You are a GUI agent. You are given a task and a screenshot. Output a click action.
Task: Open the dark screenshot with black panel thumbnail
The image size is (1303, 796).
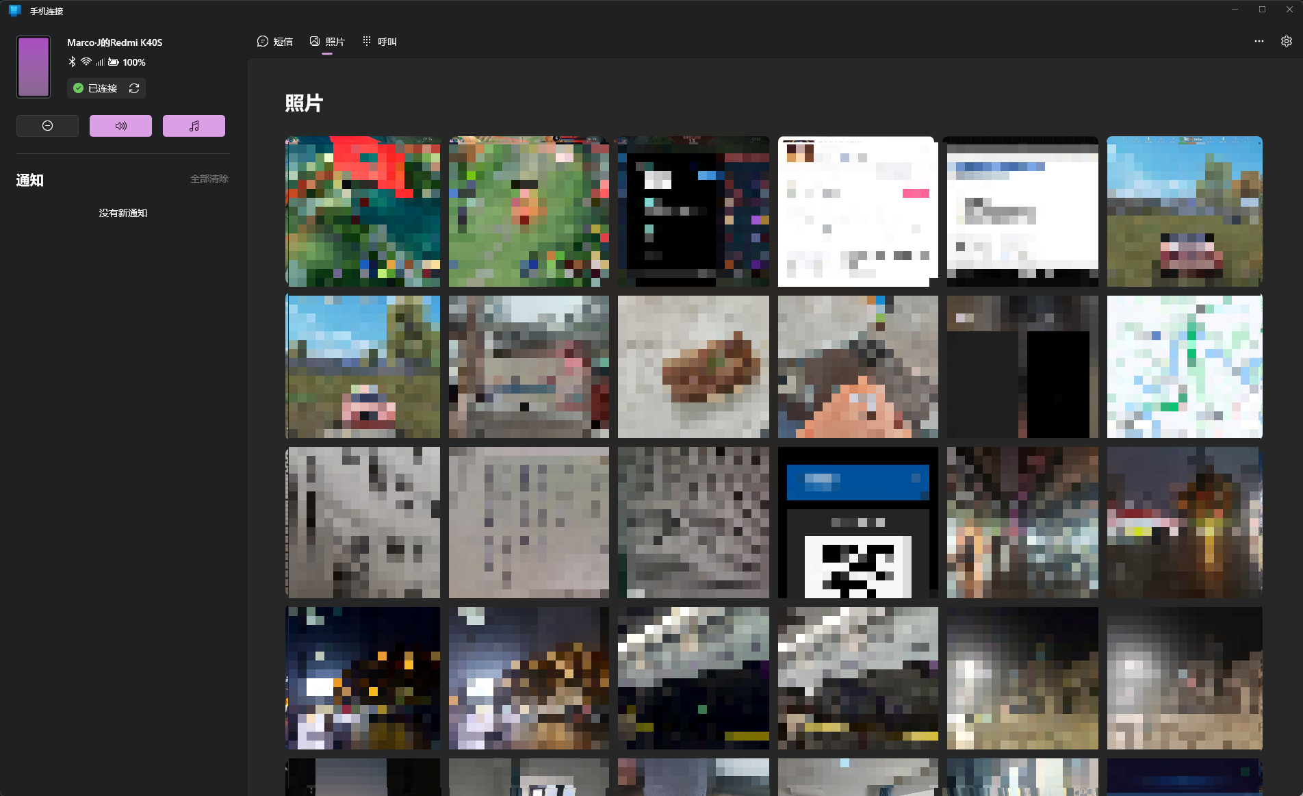[x=693, y=211]
